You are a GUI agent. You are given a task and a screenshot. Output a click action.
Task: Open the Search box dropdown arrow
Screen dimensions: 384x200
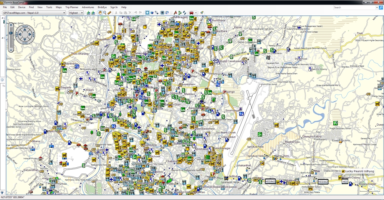(377, 8)
